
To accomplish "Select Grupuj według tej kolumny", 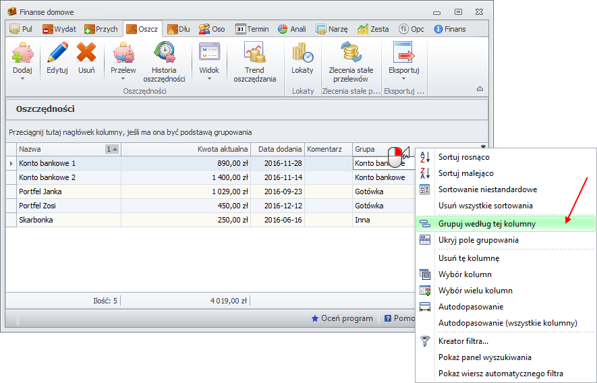I will click(x=478, y=223).
